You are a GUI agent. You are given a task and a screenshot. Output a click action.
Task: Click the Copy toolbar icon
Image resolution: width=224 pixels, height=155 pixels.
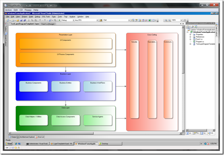[32, 20]
